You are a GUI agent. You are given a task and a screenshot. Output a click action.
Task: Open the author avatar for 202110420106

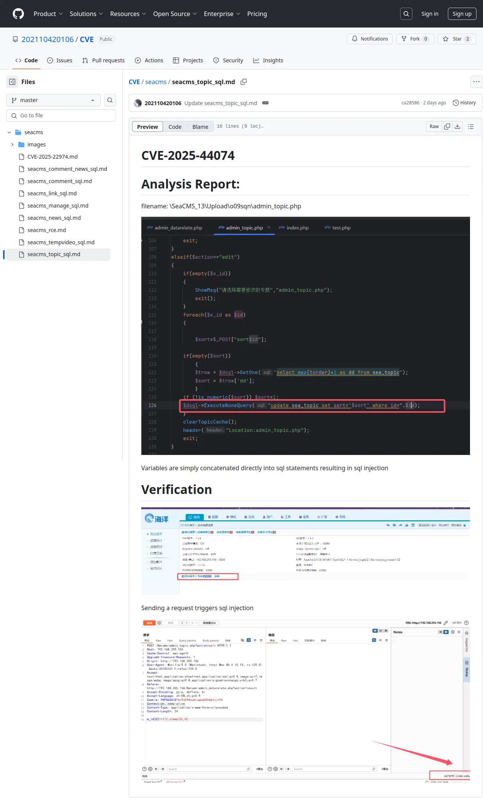(138, 103)
